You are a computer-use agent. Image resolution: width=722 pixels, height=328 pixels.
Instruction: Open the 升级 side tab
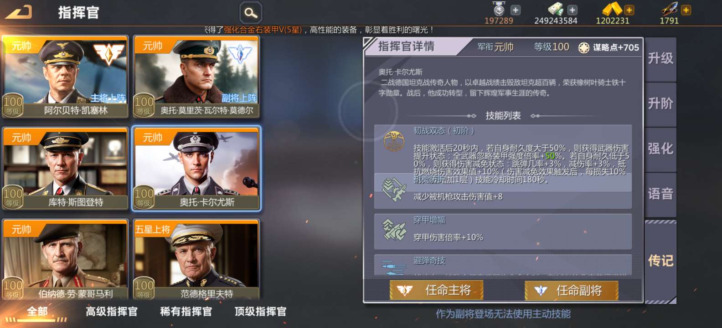click(x=660, y=59)
